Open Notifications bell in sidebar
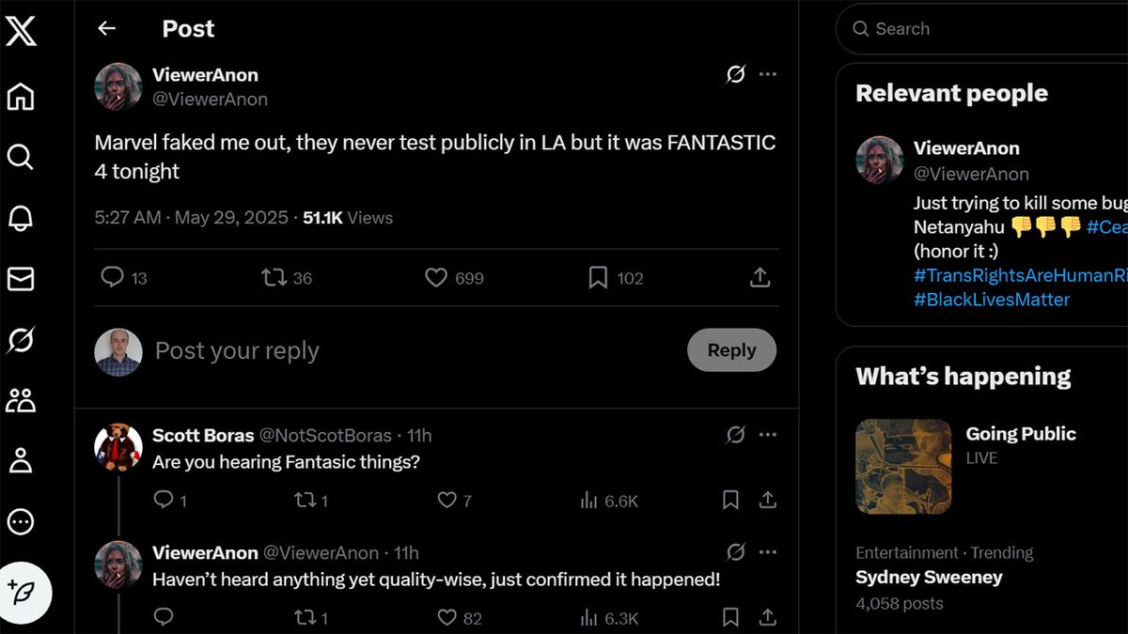The image size is (1128, 634). (21, 218)
